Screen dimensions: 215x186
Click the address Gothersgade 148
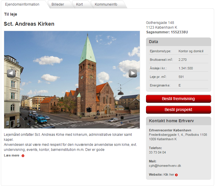pos(160,23)
